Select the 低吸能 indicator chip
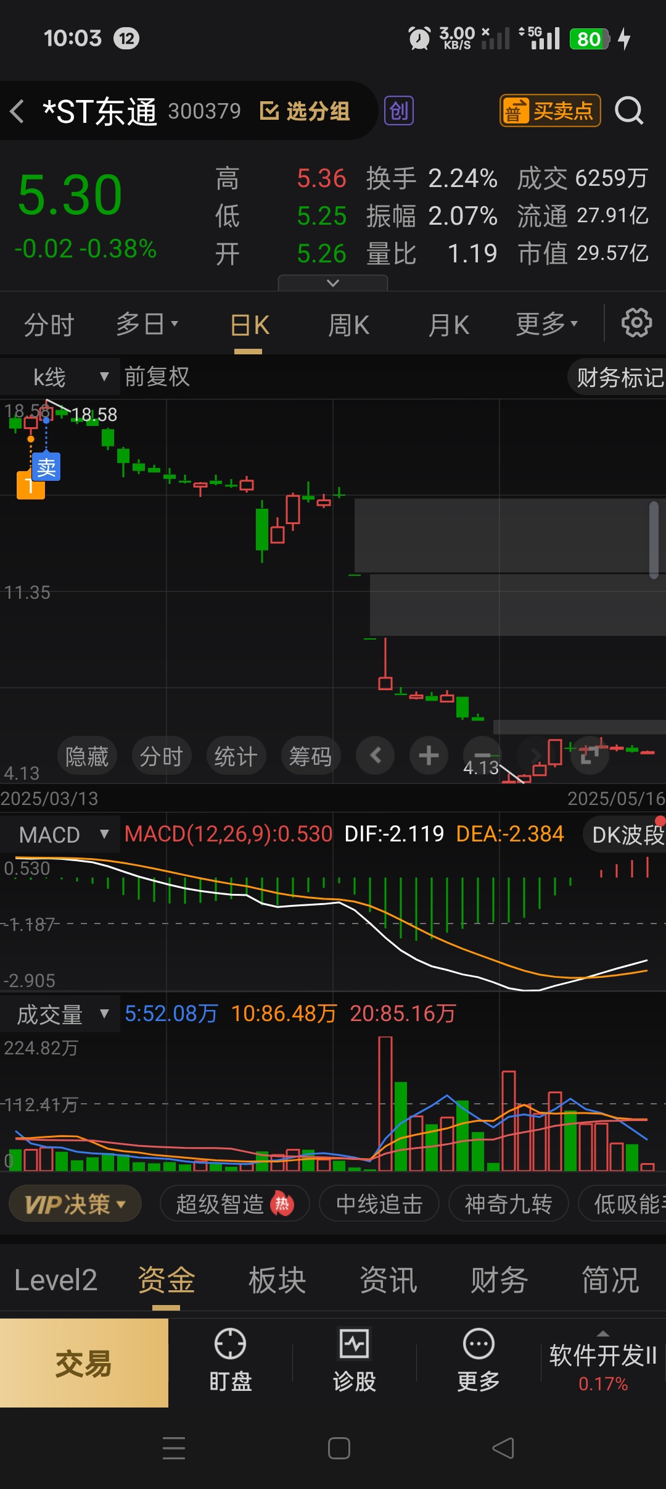This screenshot has width=666, height=1489. coord(623,1203)
